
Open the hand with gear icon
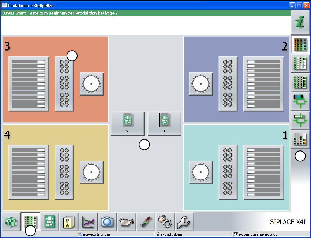coord(165,222)
